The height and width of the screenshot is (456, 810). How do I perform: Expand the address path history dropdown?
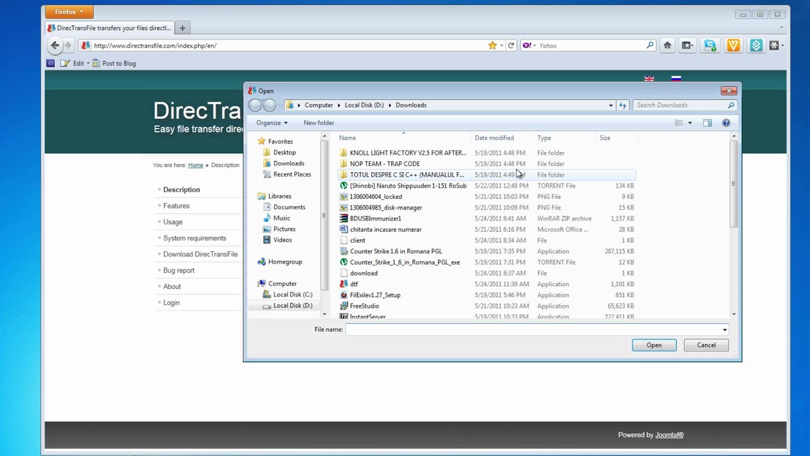[611, 105]
